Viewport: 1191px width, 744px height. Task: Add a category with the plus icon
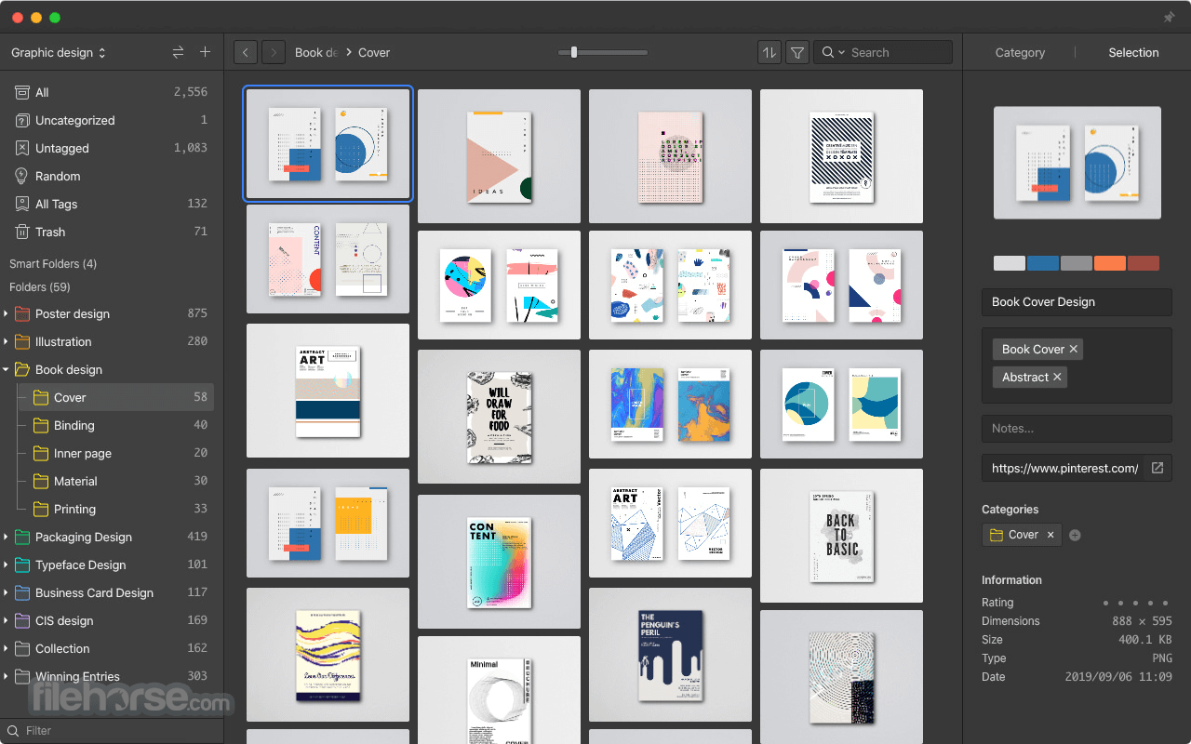1075,535
